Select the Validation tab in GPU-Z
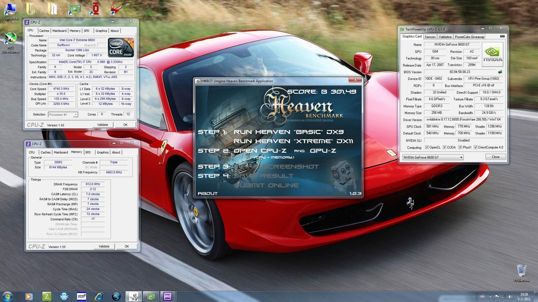The width and height of the screenshot is (538, 302). (x=445, y=37)
